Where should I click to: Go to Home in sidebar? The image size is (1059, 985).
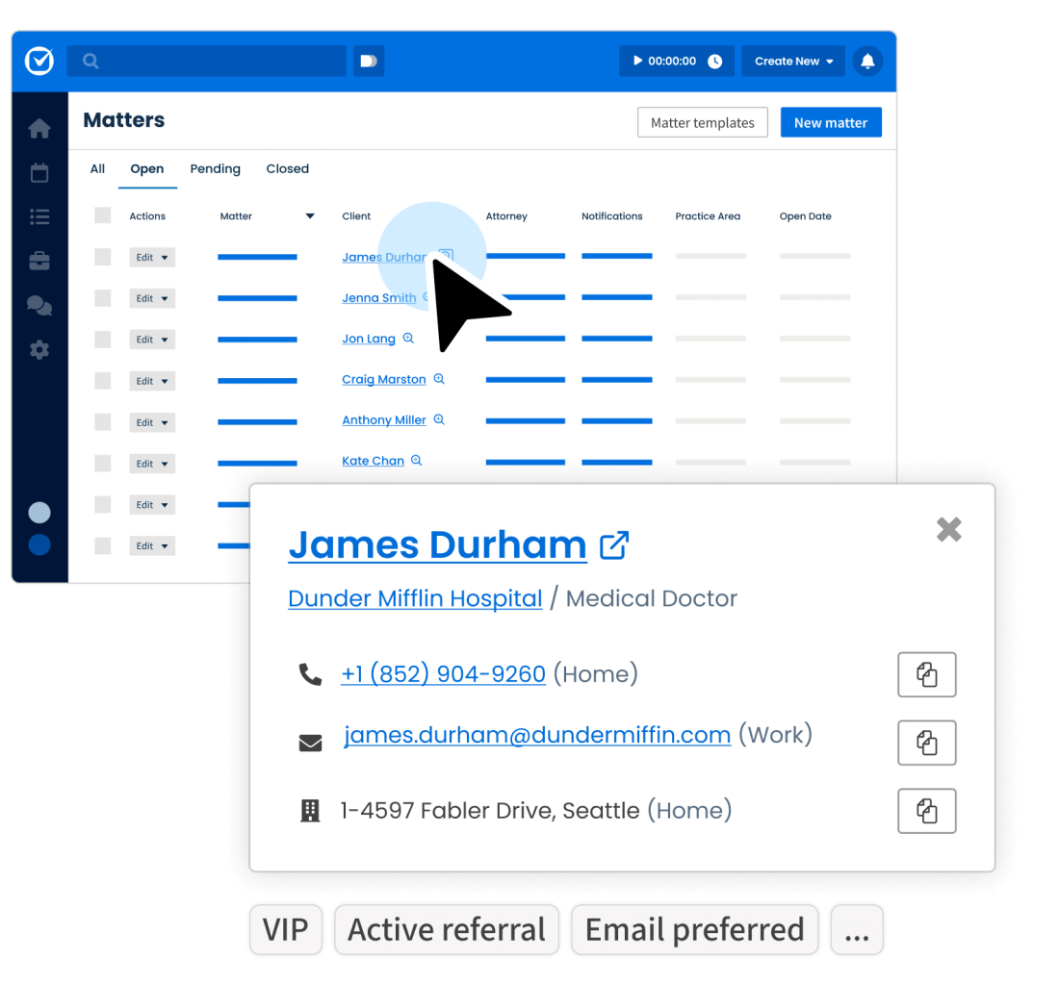[39, 128]
